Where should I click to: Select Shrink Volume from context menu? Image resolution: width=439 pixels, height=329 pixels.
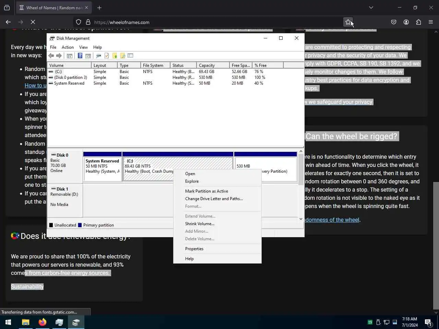coord(217,224)
